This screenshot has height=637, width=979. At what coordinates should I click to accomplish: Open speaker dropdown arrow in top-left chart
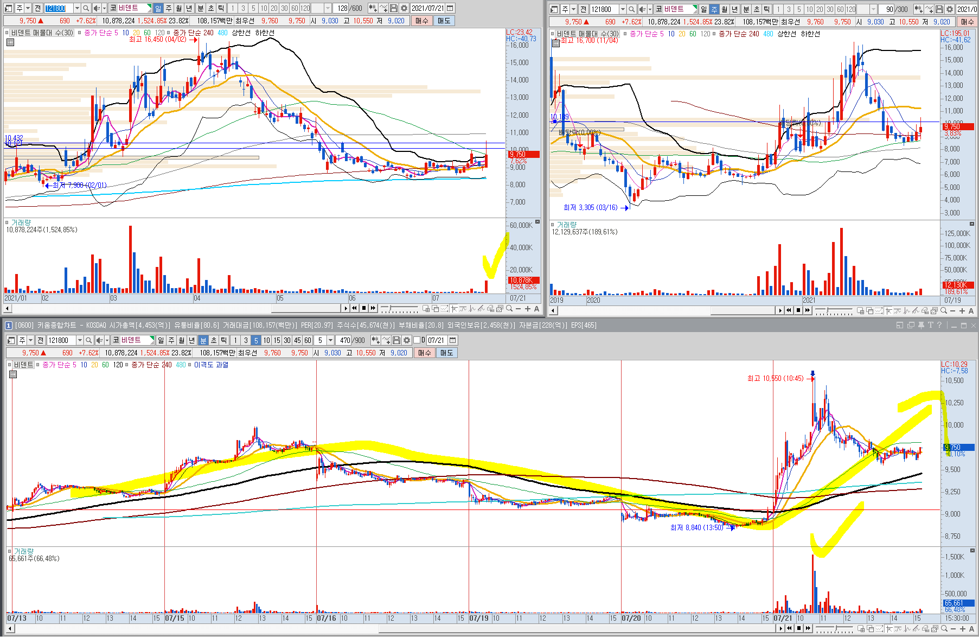tap(104, 8)
